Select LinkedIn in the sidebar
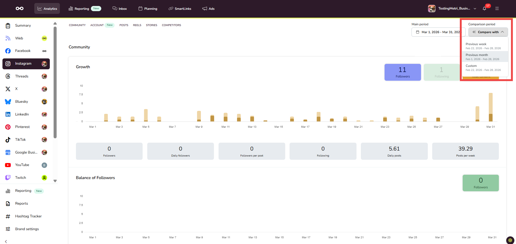The image size is (516, 244). 26,114
